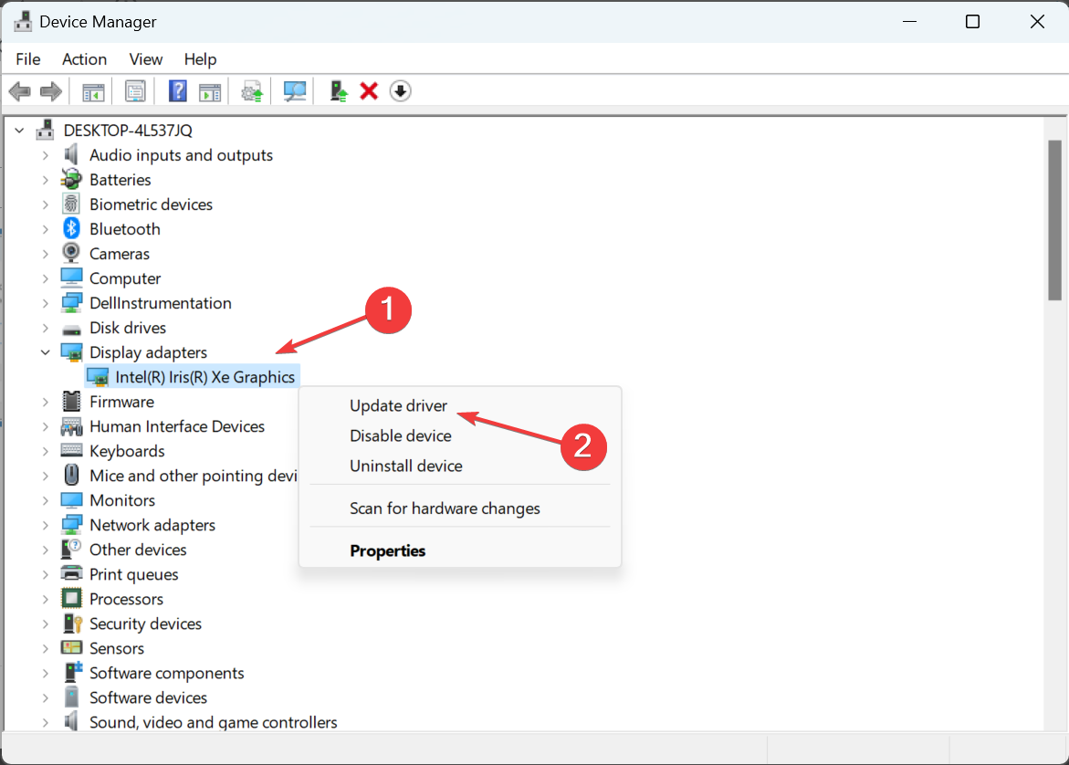Collapse the DESKTOP-4L537JQ root node
The height and width of the screenshot is (765, 1069).
click(19, 131)
